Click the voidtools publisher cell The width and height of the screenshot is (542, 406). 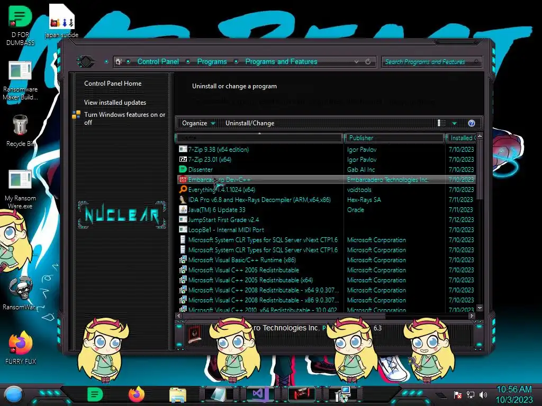pos(359,190)
